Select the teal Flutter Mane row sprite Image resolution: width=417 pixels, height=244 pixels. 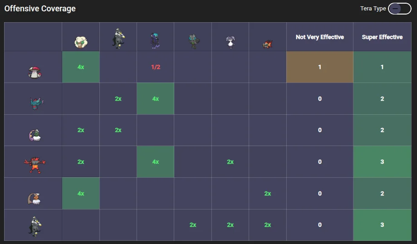point(36,103)
